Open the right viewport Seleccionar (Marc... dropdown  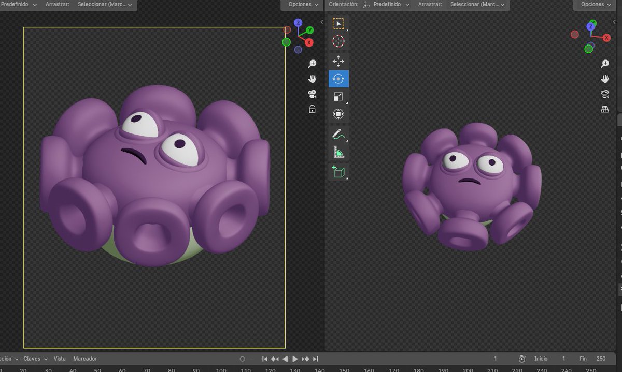(x=478, y=4)
